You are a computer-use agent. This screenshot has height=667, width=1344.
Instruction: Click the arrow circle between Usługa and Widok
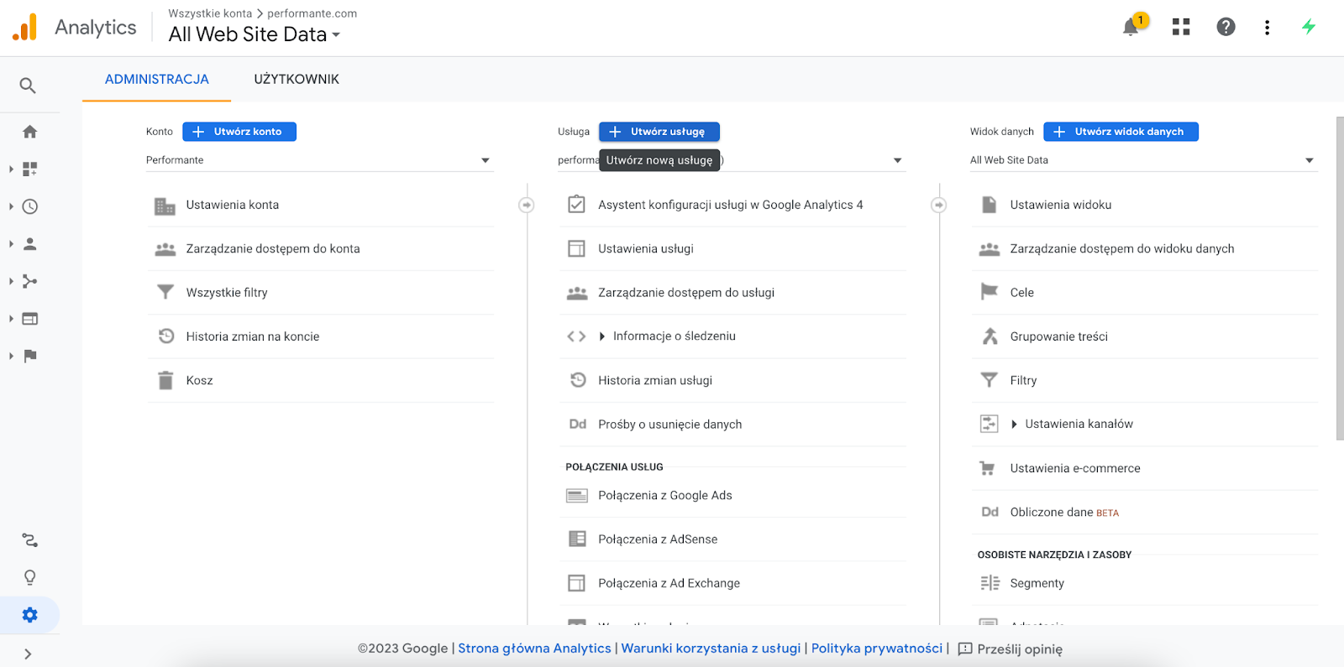[939, 205]
